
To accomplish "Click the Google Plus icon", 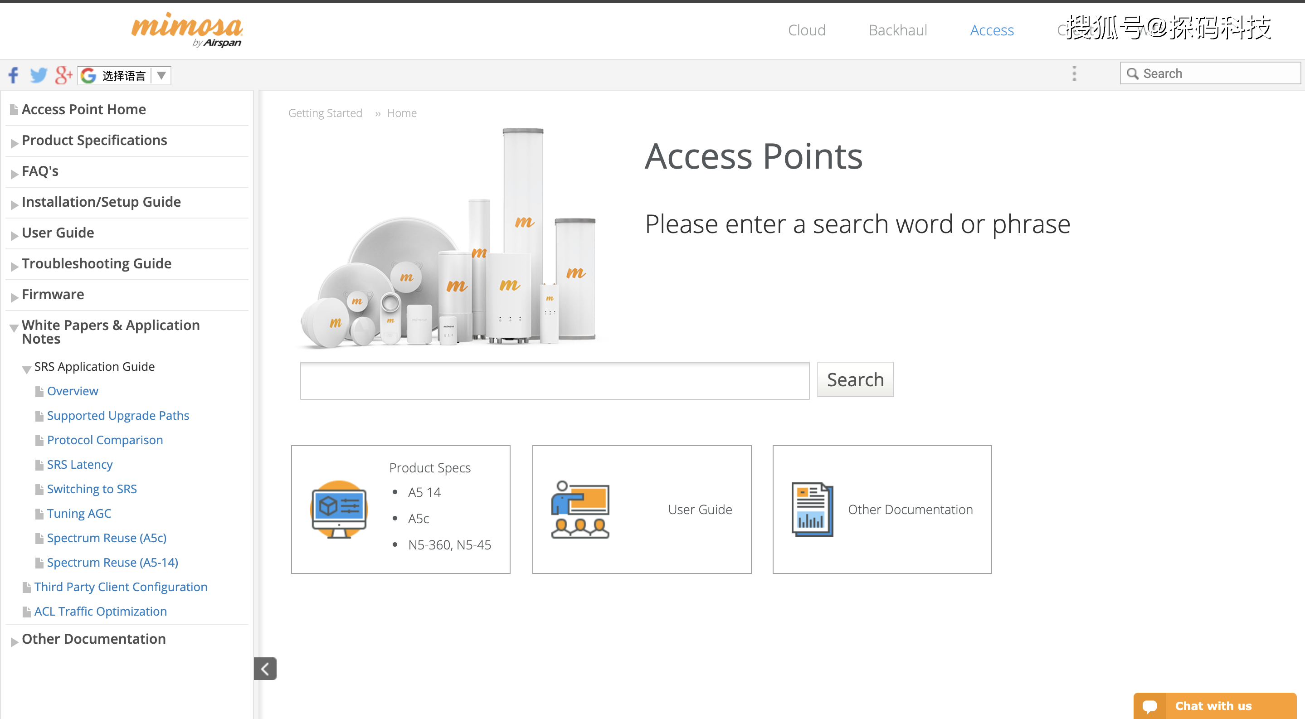I will tap(64, 75).
